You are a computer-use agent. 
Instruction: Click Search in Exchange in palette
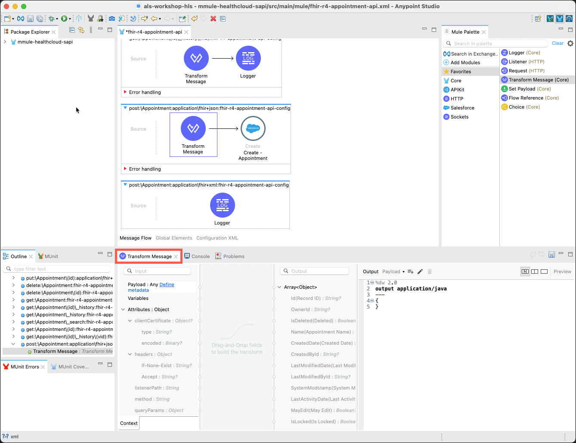tap(471, 54)
